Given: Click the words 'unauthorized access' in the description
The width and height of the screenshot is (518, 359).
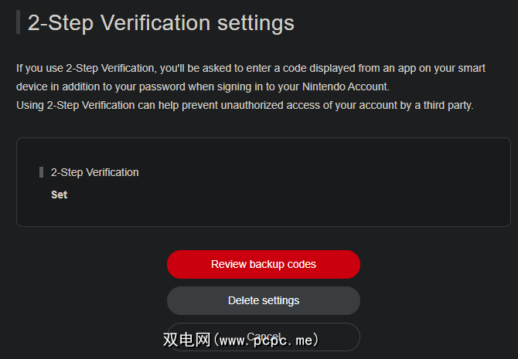Looking at the screenshot, I should [x=259, y=105].
